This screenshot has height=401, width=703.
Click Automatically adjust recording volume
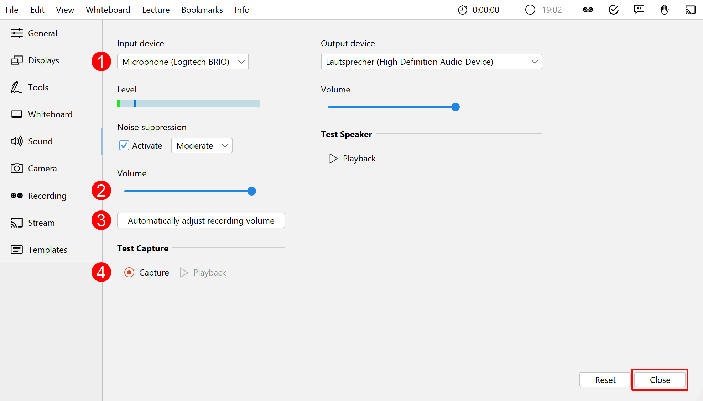tap(201, 220)
